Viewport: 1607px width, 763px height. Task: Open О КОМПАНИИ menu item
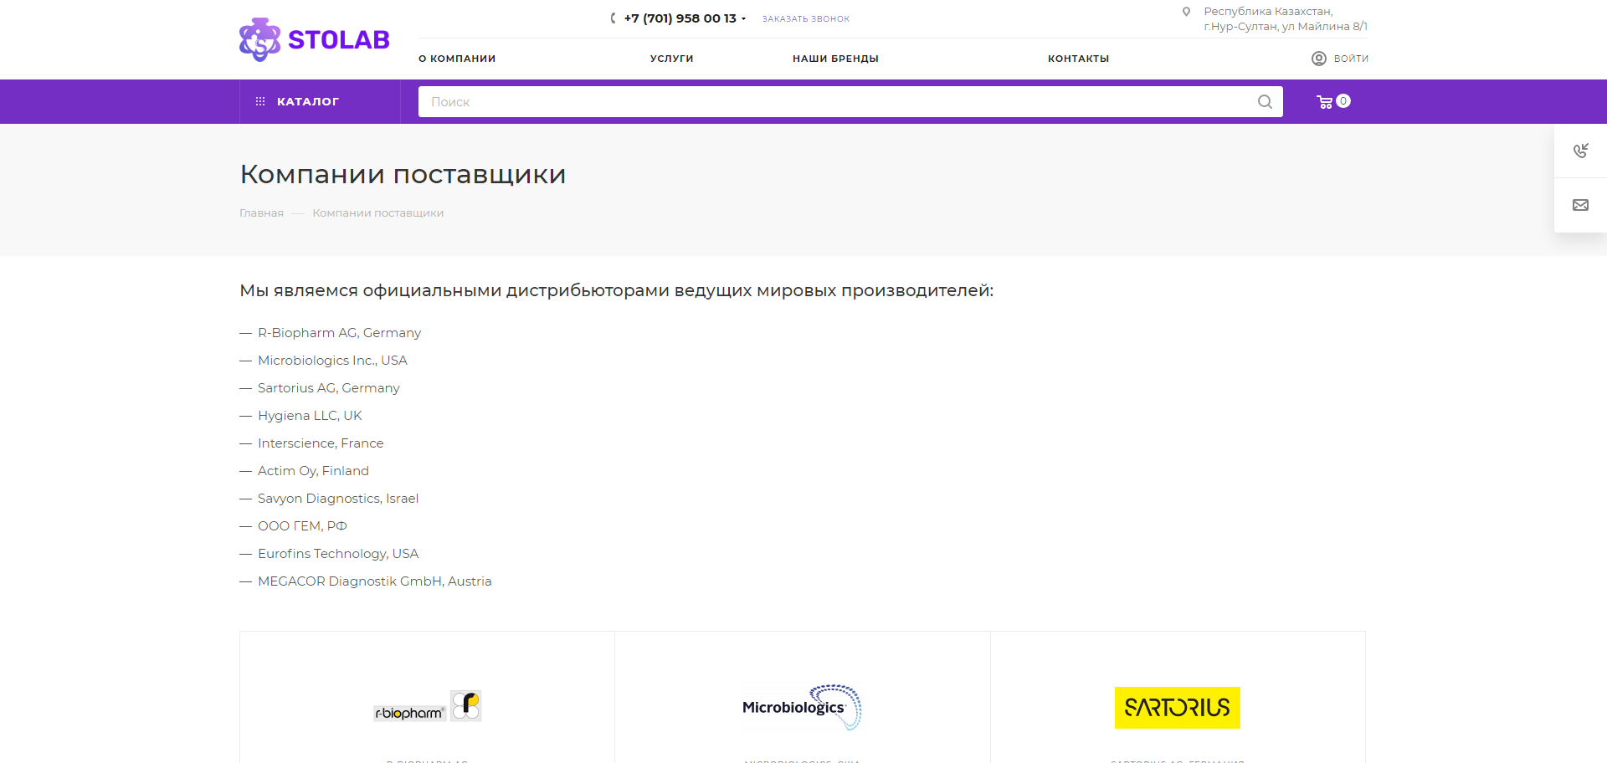[x=457, y=59]
